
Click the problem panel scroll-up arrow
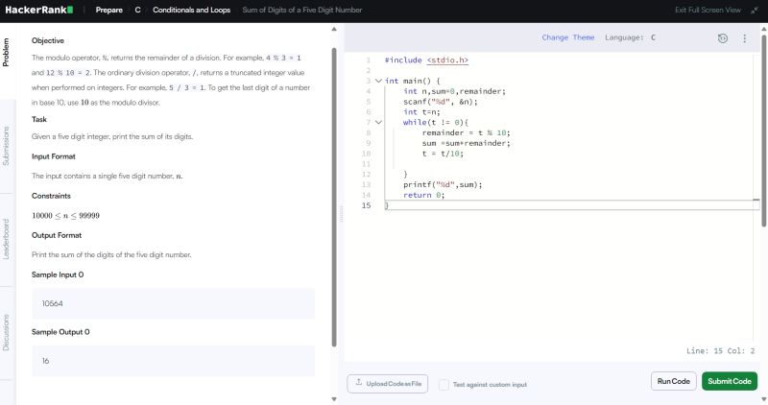[334, 30]
